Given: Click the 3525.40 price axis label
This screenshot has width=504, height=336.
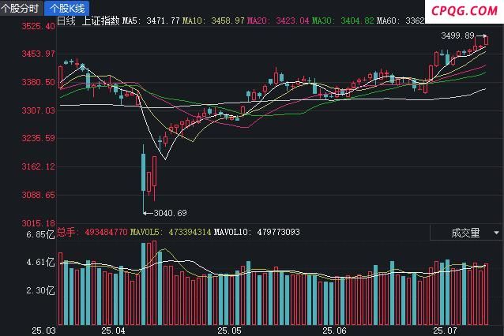Looking at the screenshot, I should 38,26.
